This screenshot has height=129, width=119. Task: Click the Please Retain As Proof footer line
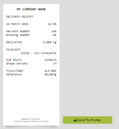[x=31, y=121]
